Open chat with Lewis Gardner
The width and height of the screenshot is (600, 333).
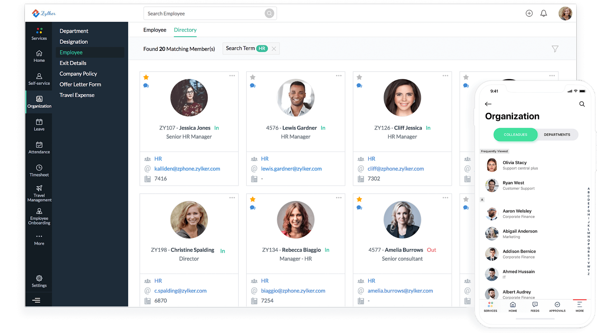[253, 86]
